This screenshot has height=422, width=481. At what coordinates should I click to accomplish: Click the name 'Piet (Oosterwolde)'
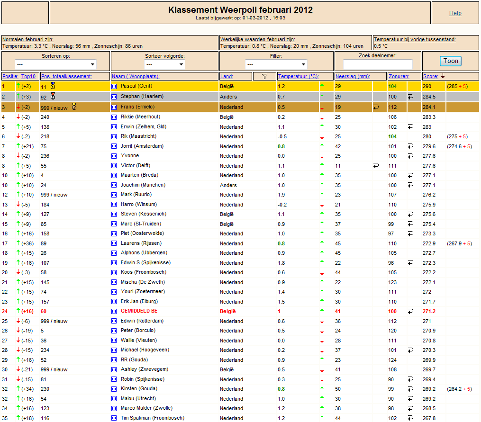pos(142,233)
